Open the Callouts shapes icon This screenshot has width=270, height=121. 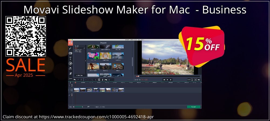pos(70,68)
